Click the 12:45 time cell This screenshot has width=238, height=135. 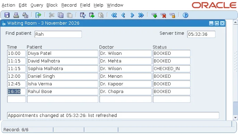tap(16, 84)
